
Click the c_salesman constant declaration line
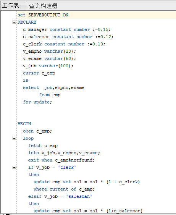[x=68, y=37]
